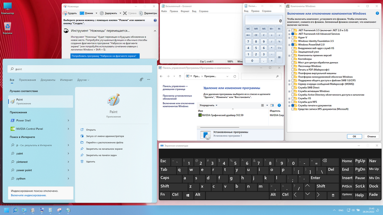
Task: Enable Песочница Windows checkbox
Action: (293, 66)
